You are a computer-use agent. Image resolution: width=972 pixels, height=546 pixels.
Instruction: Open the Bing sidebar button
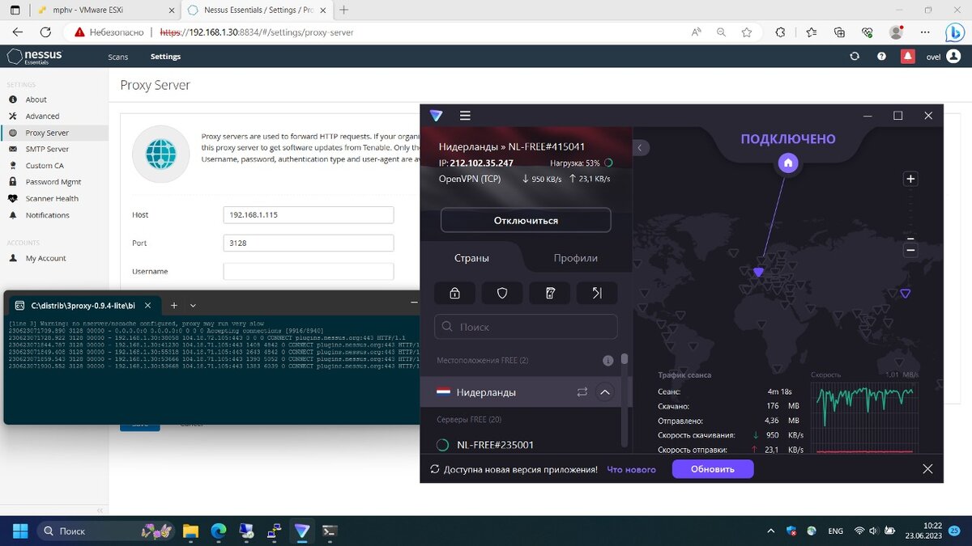point(954,32)
